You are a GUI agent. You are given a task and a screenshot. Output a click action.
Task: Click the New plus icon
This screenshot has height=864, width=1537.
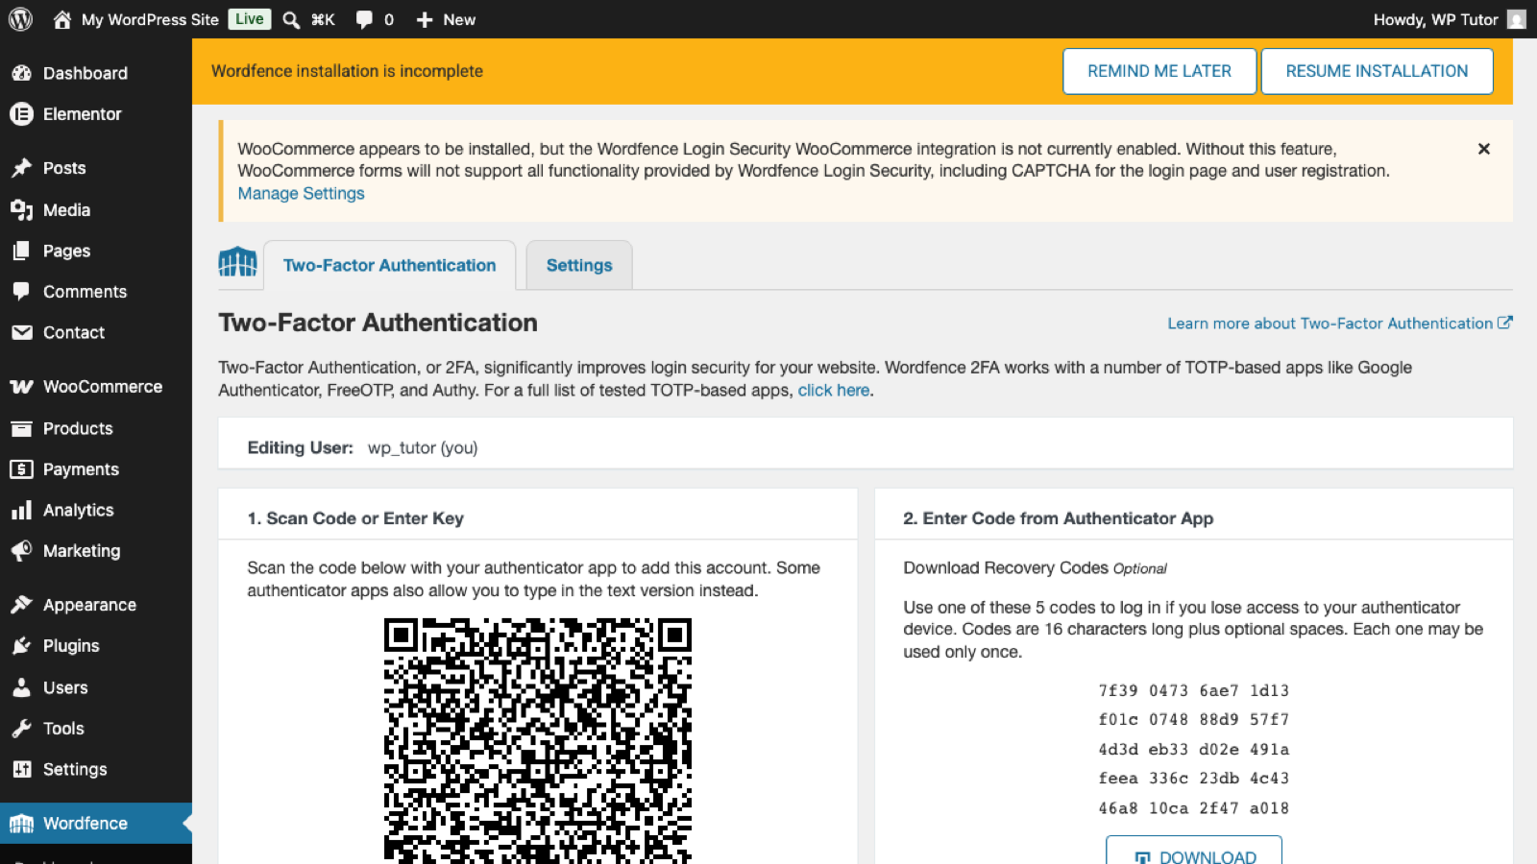[425, 19]
